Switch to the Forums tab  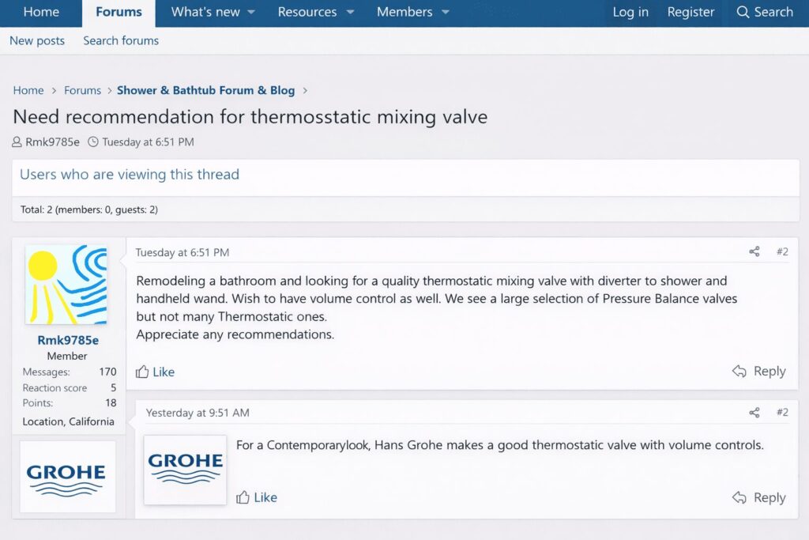tap(119, 13)
